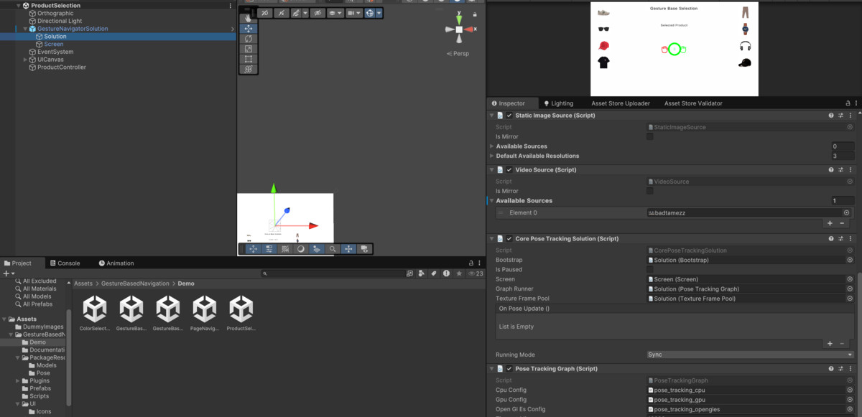Screen dimensions: 862x417
Task: Toggle Gizmos button in Scene view
Action: point(369,13)
